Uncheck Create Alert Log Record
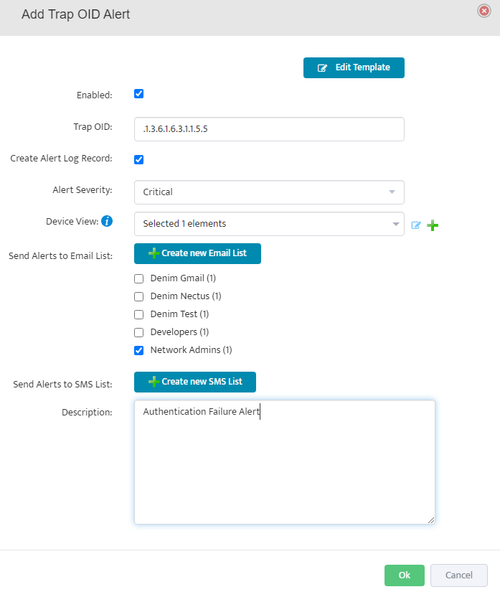This screenshot has width=500, height=597. [139, 159]
